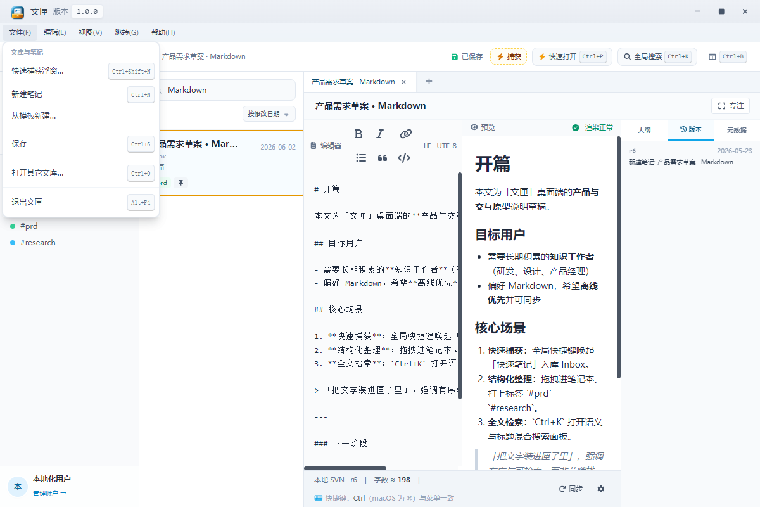Screen dimensions: 760x507
Task: Click the LF · UTF-8 encoding label
Action: (x=440, y=146)
